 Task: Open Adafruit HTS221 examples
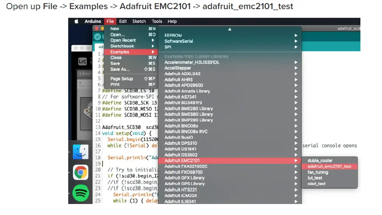click(230, 190)
